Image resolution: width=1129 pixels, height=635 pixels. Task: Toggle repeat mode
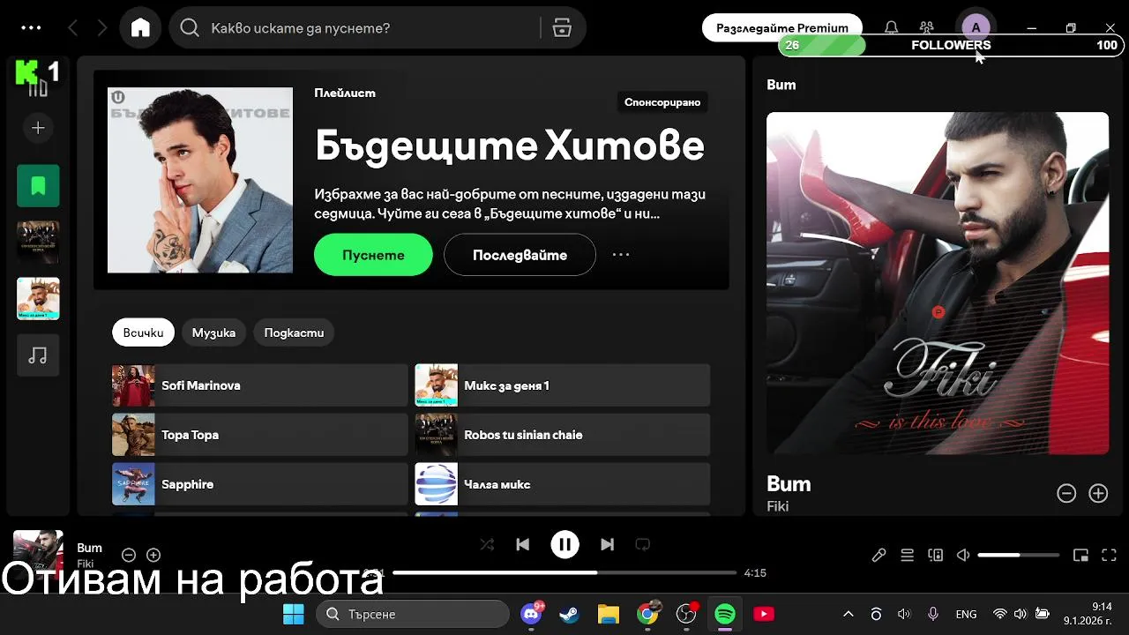pos(642,545)
